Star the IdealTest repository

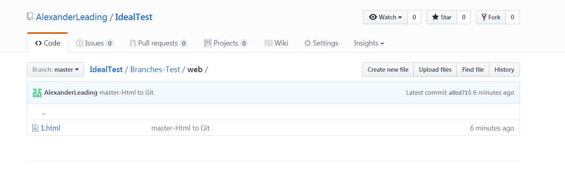441,17
